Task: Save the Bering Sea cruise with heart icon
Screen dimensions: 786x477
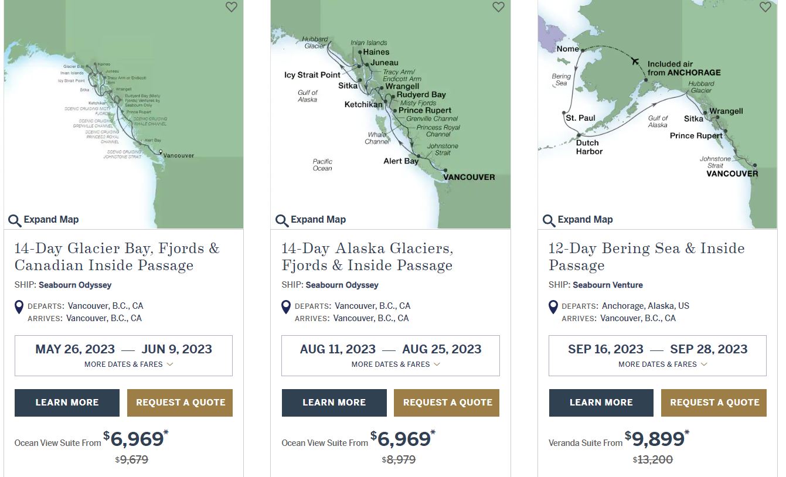Action: [x=765, y=7]
